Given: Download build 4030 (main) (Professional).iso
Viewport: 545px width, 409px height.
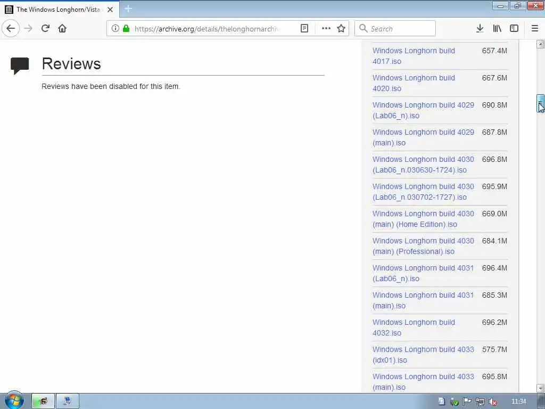Looking at the screenshot, I should 423,246.
